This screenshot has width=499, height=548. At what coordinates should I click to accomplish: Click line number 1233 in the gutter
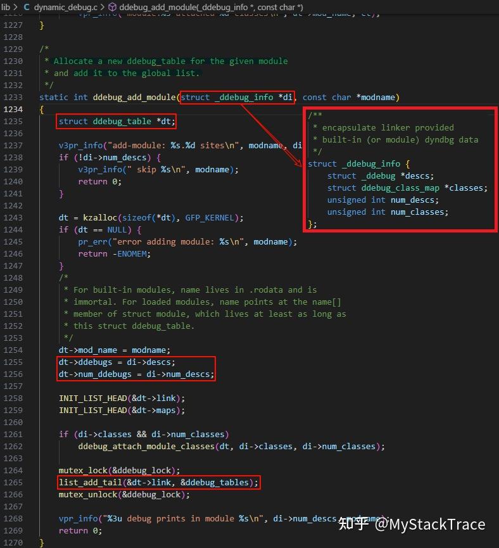click(x=13, y=97)
